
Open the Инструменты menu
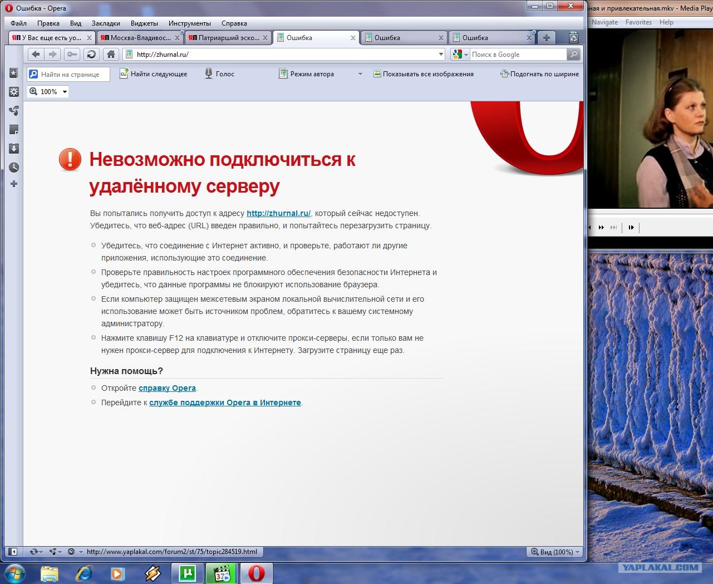[x=190, y=23]
